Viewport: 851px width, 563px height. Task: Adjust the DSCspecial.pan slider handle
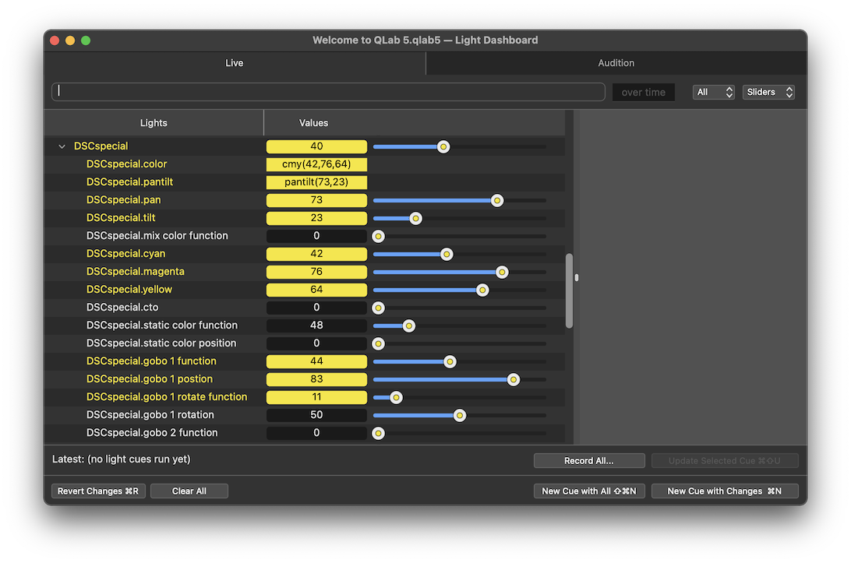pos(497,200)
